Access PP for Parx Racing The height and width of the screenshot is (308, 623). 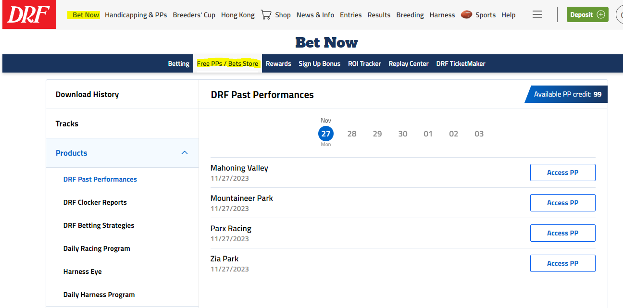[563, 233]
